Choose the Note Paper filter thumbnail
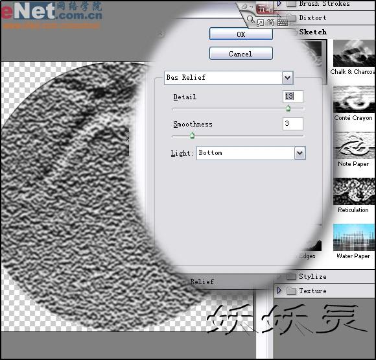The height and width of the screenshot is (360, 376). coord(354,145)
